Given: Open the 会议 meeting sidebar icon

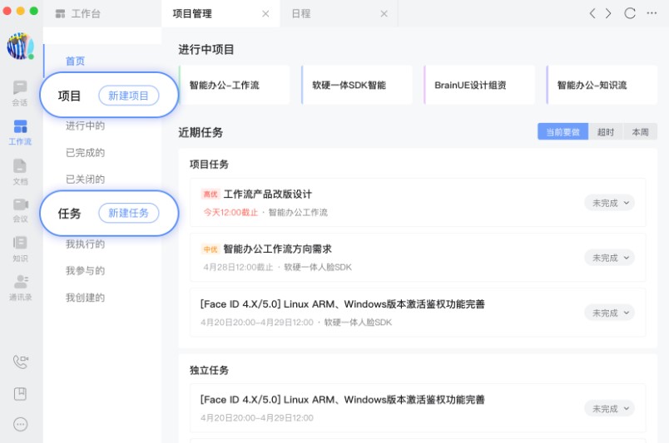Looking at the screenshot, I should click(20, 209).
